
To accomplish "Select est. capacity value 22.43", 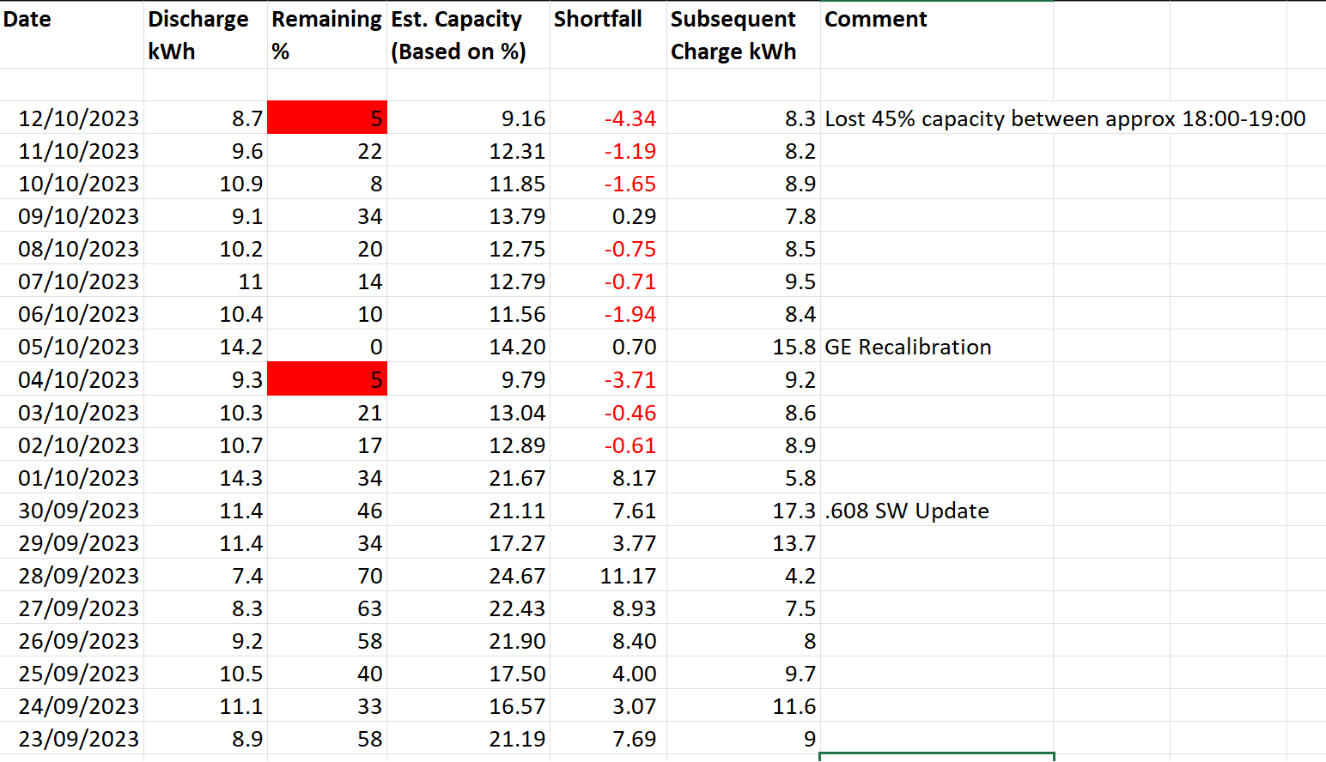I will pyautogui.click(x=468, y=608).
